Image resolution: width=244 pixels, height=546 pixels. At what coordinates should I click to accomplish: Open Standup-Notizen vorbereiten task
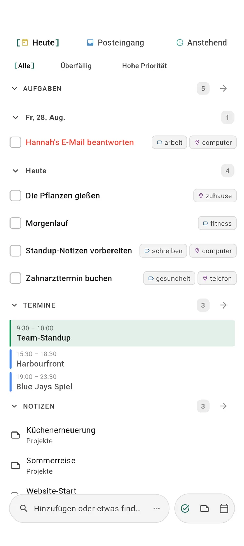tap(79, 251)
